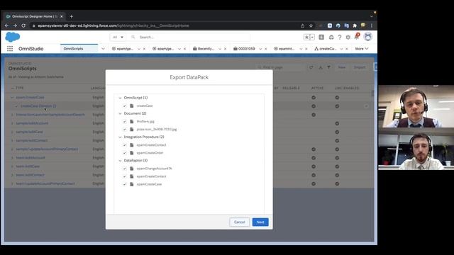Open the App Launcher grid
The width and height of the screenshot is (454, 255).
coord(10,49)
